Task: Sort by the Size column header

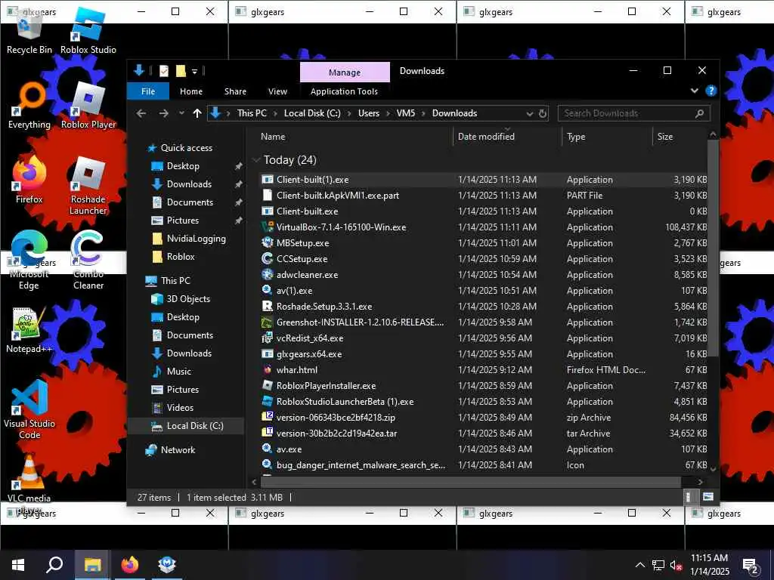Action: pos(680,137)
